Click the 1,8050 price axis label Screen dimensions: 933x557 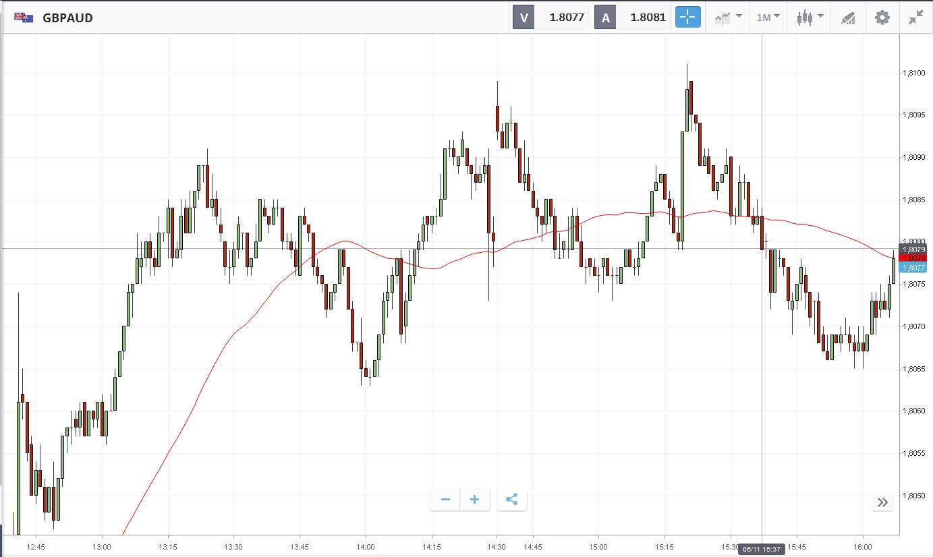point(914,496)
